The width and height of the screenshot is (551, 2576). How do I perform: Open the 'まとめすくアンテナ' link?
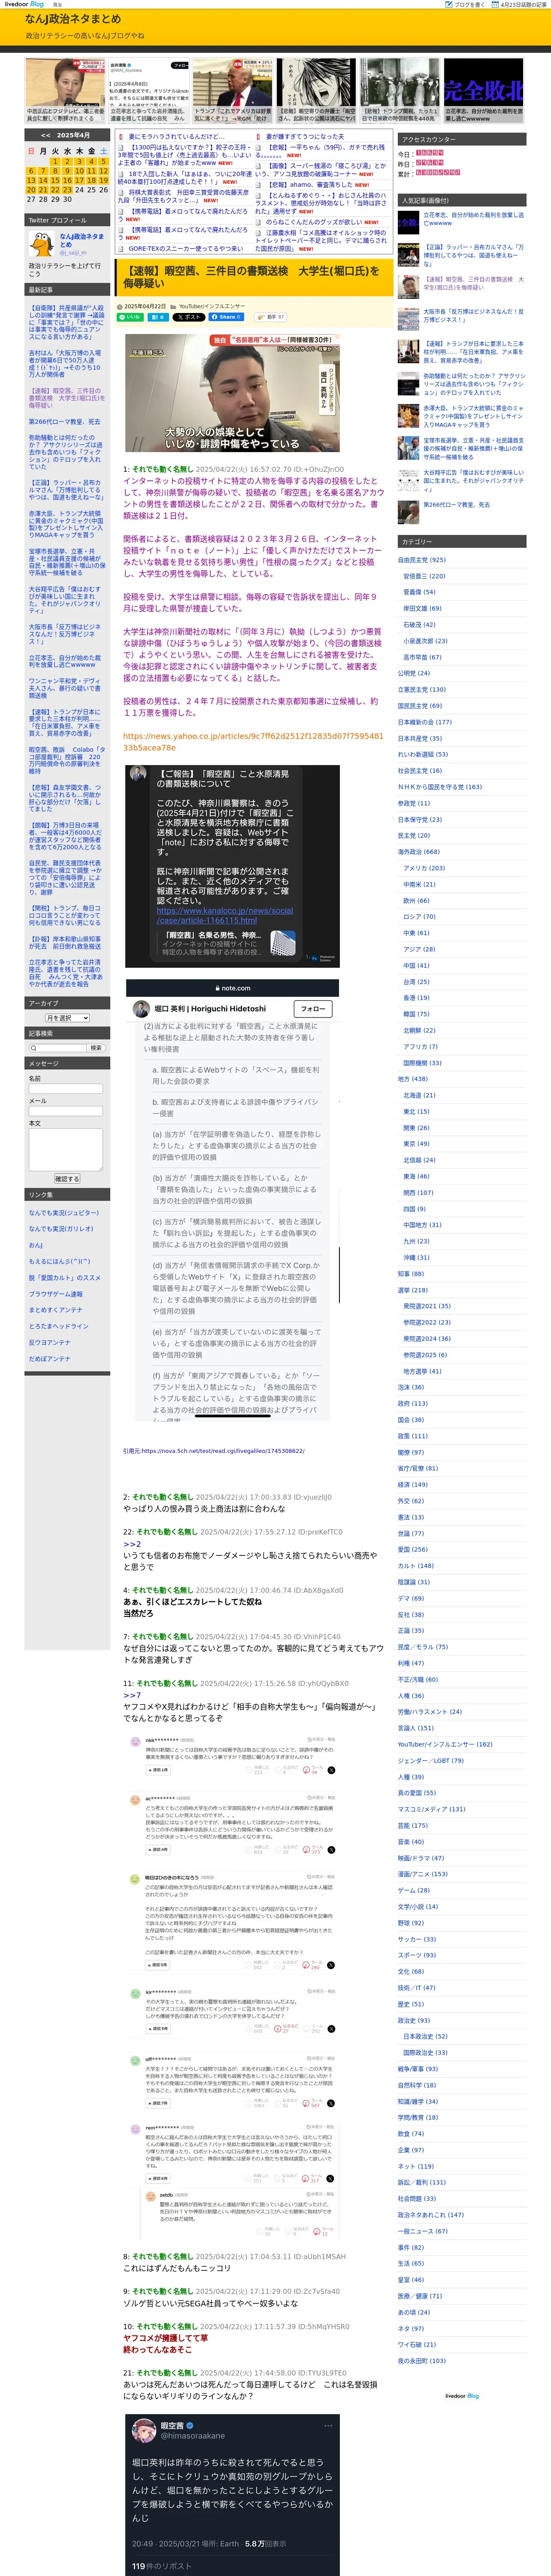(x=56, y=1310)
